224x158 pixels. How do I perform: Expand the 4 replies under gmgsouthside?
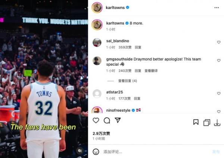tap(127, 81)
